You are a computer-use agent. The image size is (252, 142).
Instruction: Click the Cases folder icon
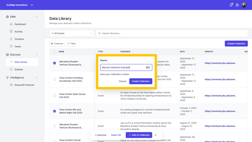coord(11,46)
